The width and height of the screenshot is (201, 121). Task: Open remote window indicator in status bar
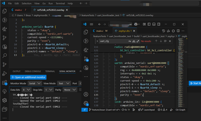click(x=84, y=110)
